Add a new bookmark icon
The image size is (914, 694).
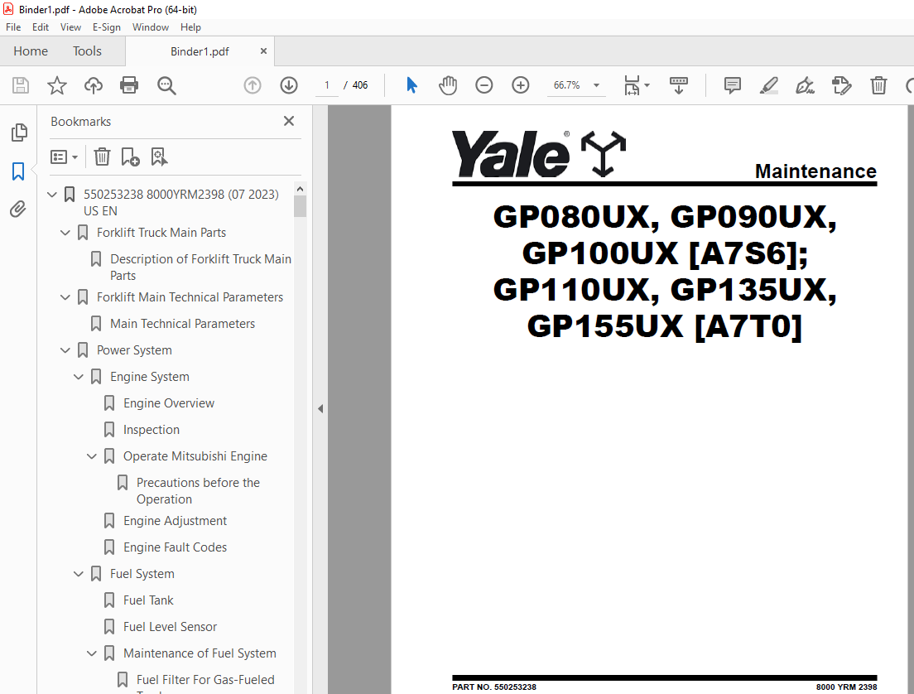click(130, 157)
